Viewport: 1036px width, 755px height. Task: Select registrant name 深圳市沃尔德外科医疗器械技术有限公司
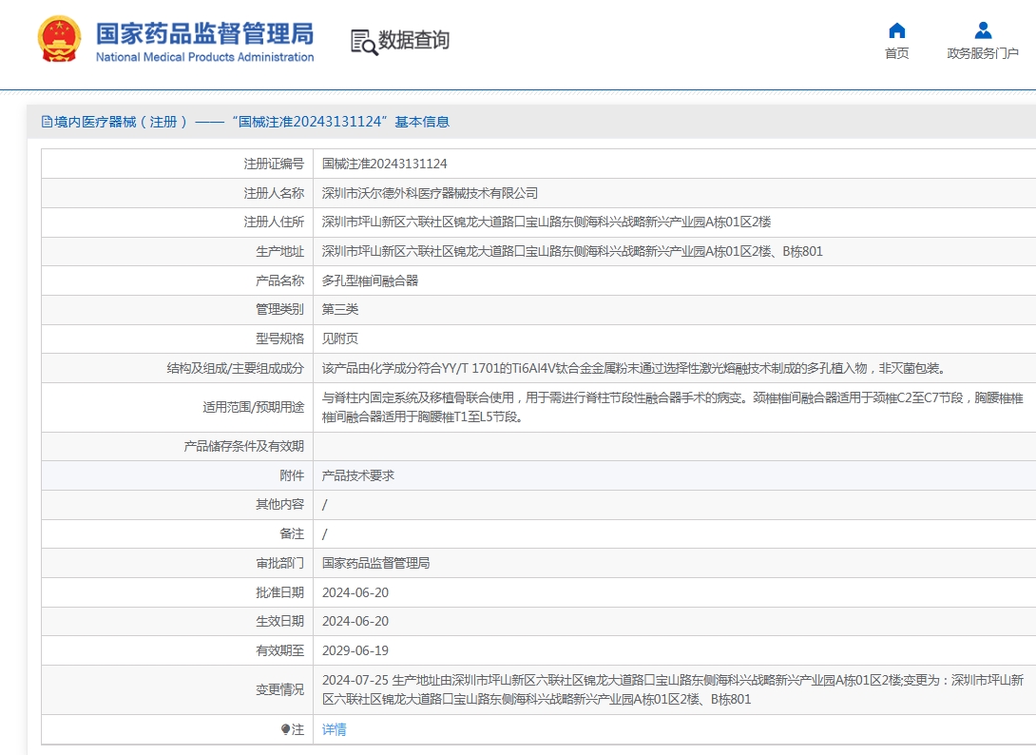[431, 193]
